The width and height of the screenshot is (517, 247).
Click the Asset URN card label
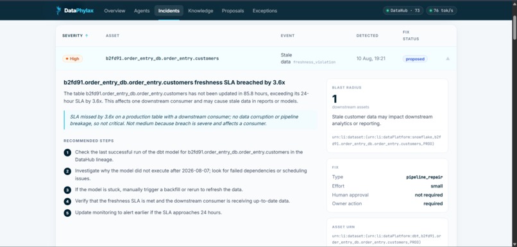(343, 227)
